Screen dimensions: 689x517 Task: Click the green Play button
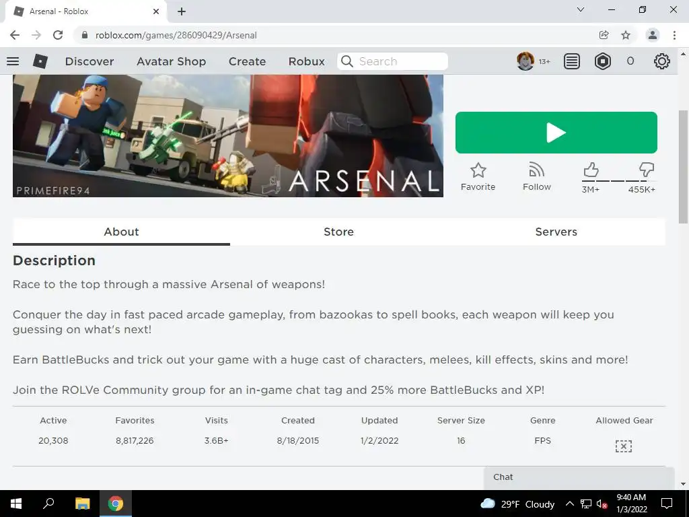[556, 133]
